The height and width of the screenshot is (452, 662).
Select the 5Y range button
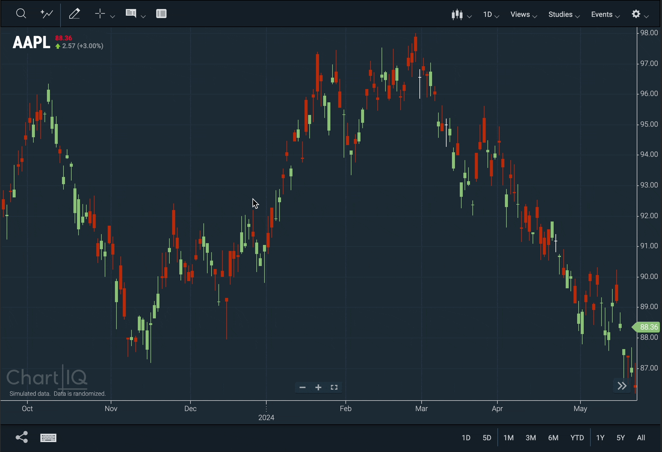621,438
